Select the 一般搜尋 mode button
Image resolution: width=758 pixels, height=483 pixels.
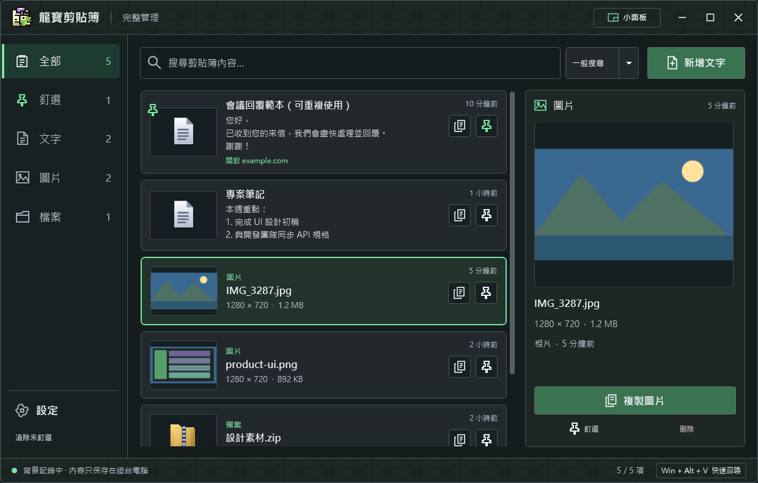pyautogui.click(x=592, y=63)
